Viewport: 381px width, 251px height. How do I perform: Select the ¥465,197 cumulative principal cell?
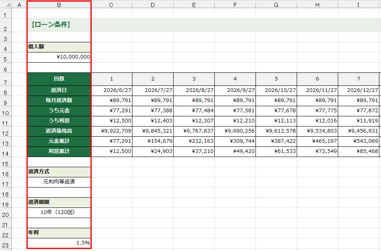(x=317, y=142)
